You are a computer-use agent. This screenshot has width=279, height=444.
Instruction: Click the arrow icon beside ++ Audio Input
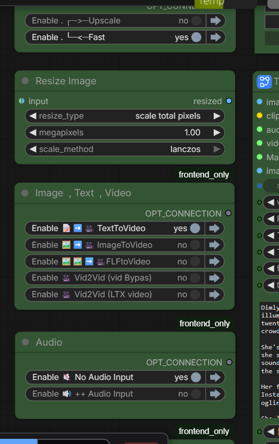tap(215, 394)
